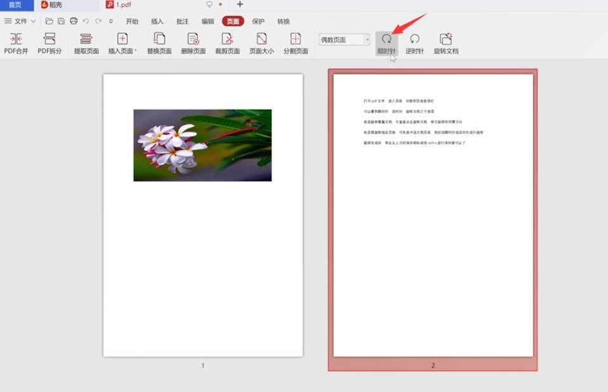Switch to the 插入 ribbon tab

pyautogui.click(x=157, y=22)
